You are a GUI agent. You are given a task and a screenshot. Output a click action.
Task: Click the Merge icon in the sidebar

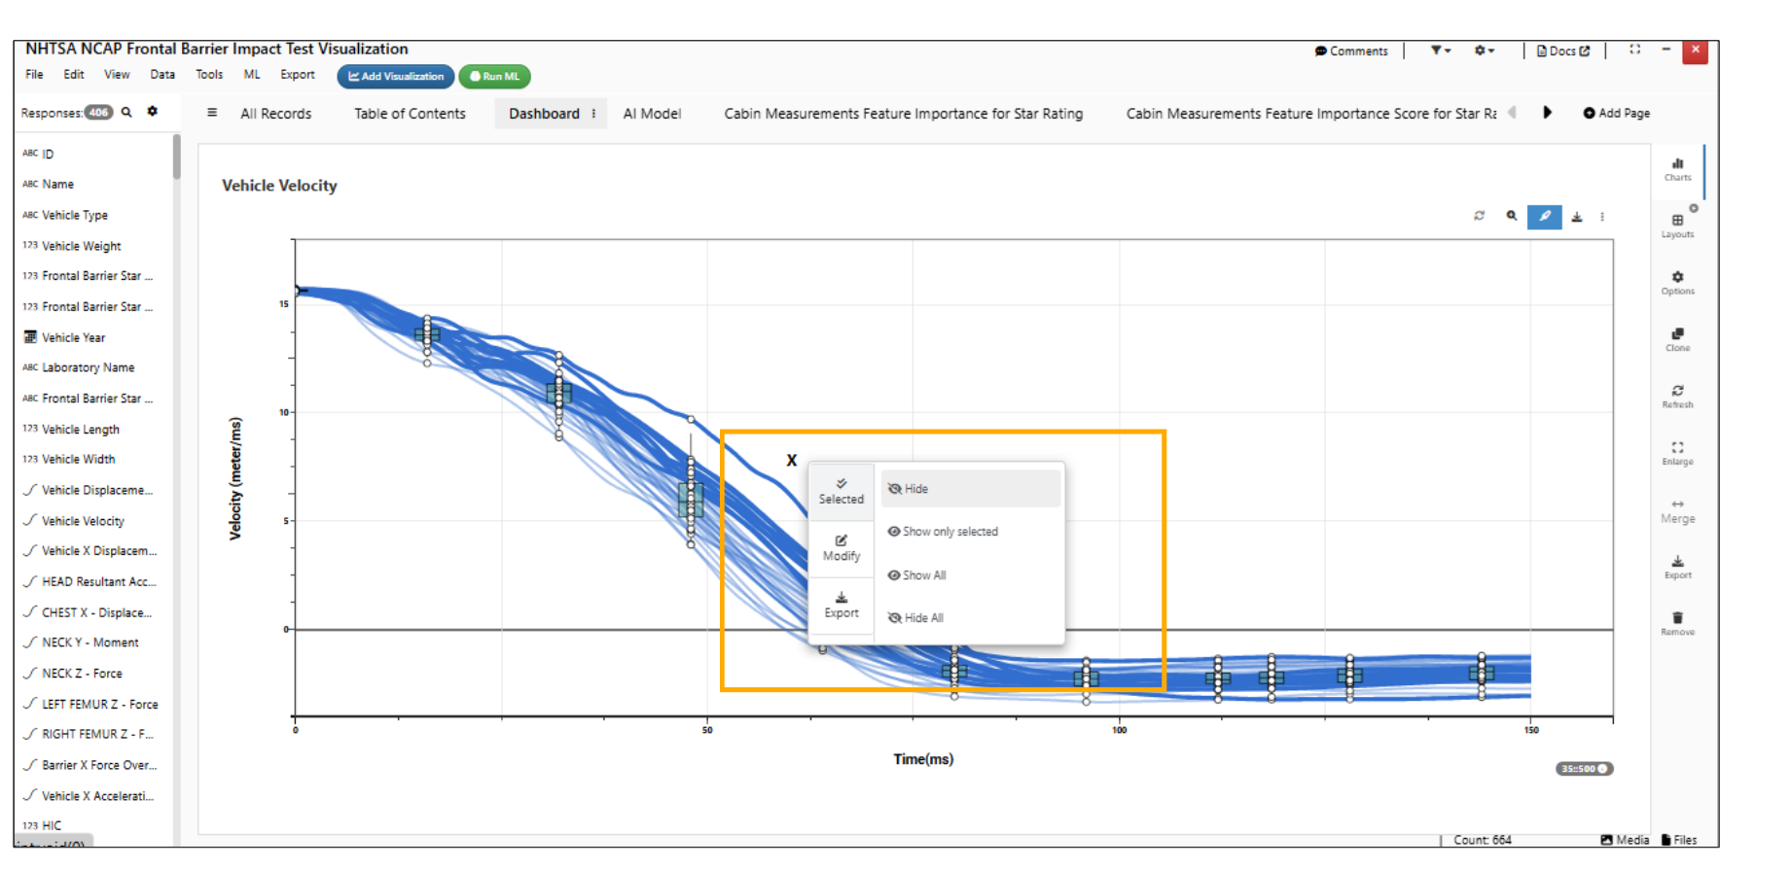coord(1677,511)
